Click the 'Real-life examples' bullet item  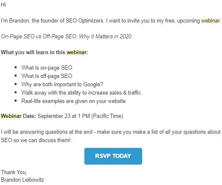coord(74,101)
